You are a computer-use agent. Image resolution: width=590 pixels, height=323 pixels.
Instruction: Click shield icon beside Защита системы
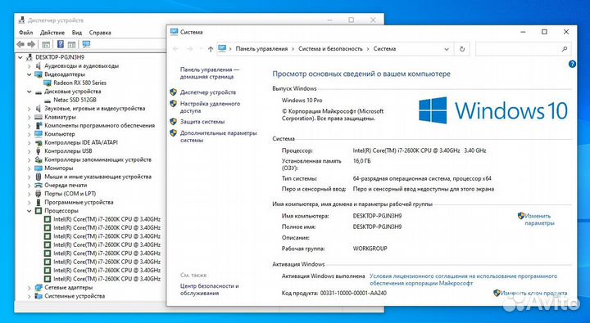click(x=173, y=122)
